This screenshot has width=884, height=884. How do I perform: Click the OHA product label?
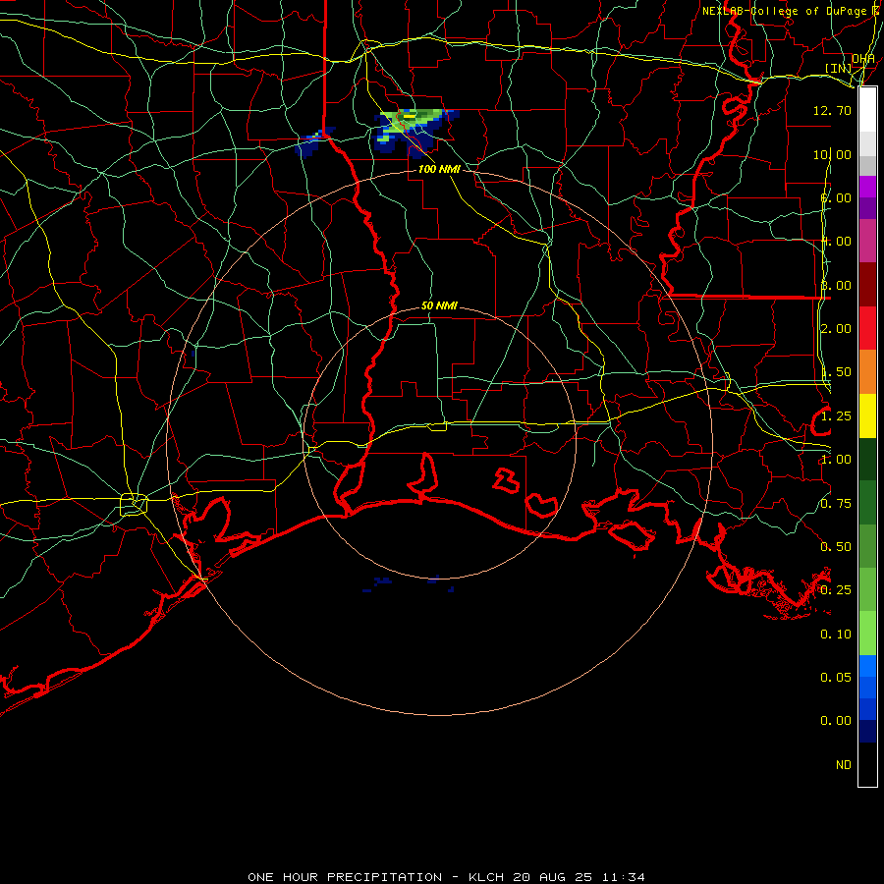(863, 59)
